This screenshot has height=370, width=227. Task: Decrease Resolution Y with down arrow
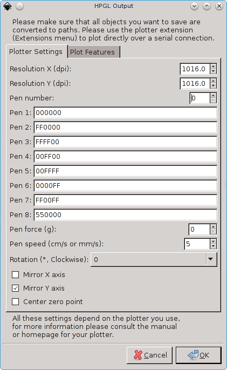(x=213, y=86)
